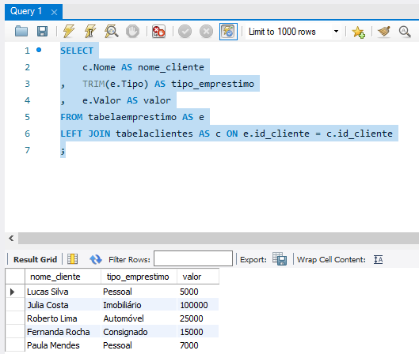Close the Query 1 tab

(54, 13)
